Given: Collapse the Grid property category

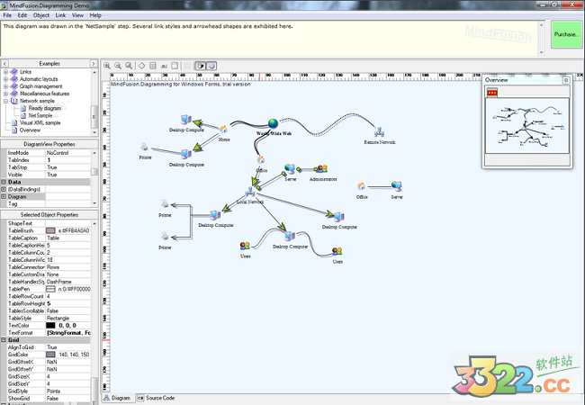Looking at the screenshot, I should (4, 340).
